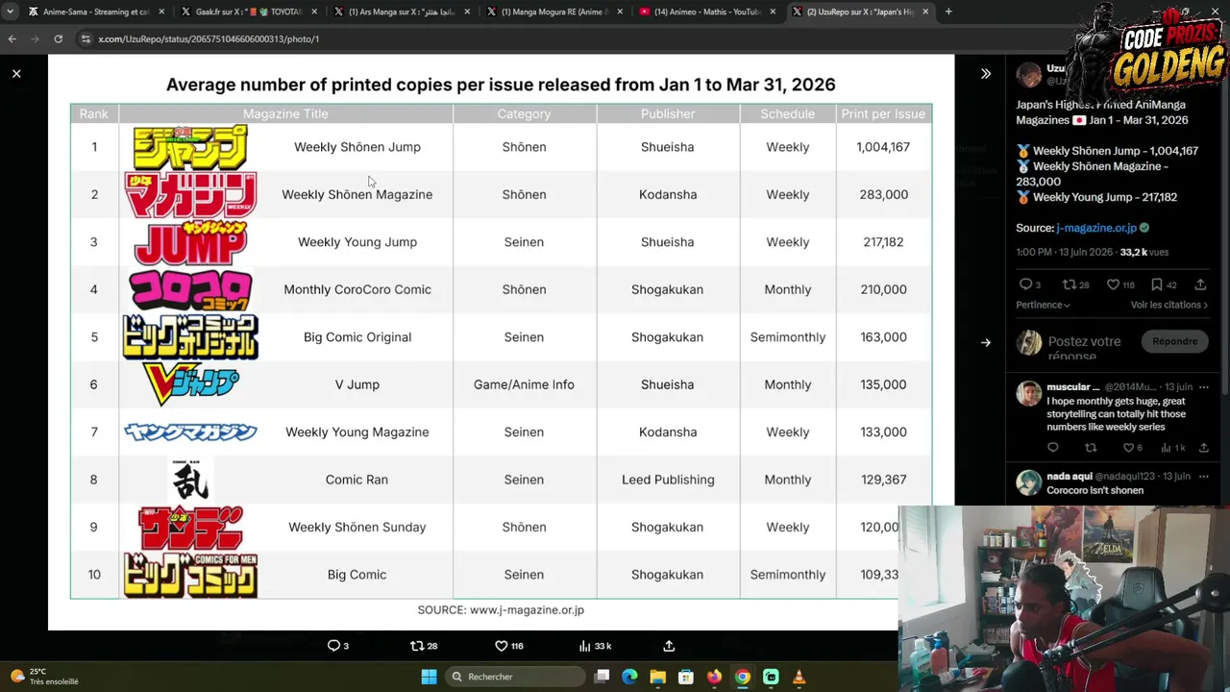Click the 'SOURCE: www.j-magazine.or.jp' caption
This screenshot has height=692, width=1230.
tap(501, 609)
